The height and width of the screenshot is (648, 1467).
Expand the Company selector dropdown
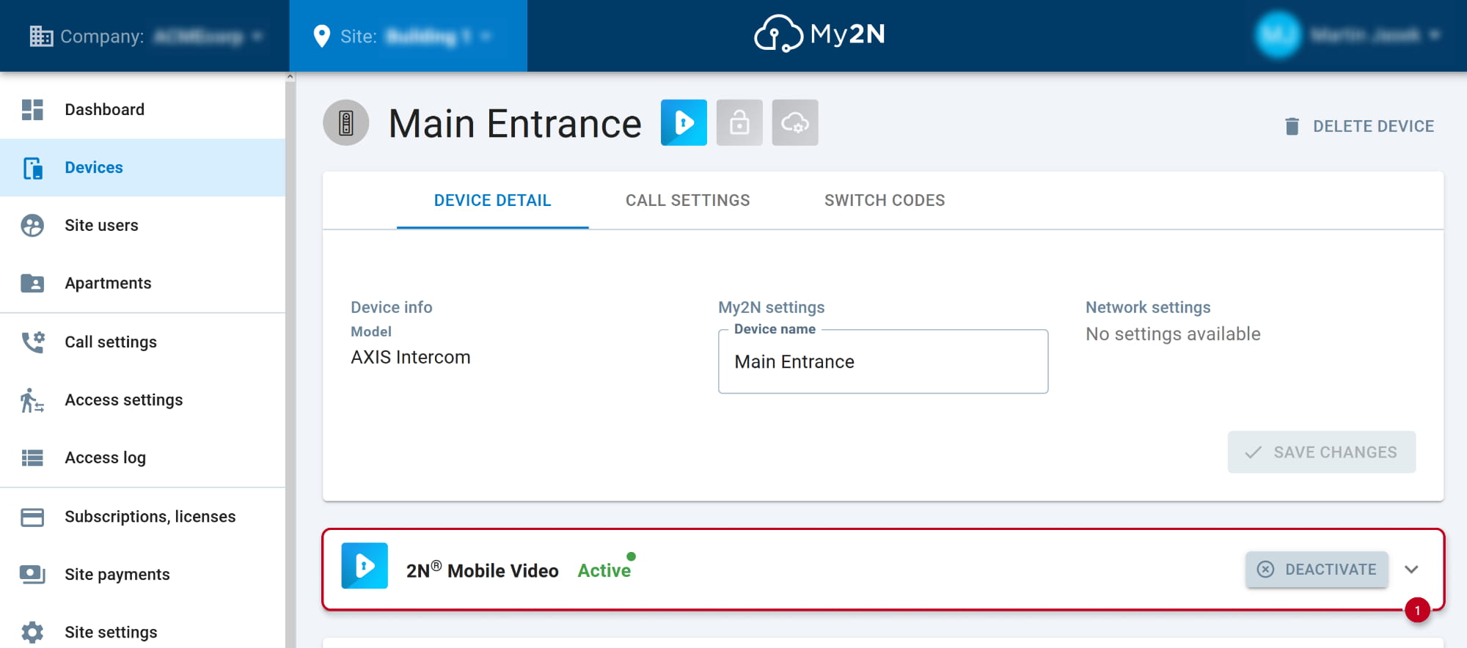pyautogui.click(x=257, y=36)
